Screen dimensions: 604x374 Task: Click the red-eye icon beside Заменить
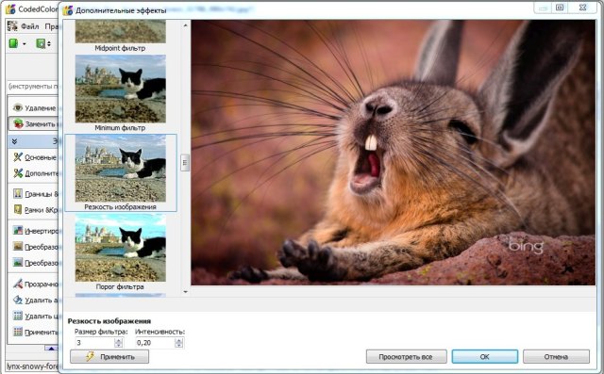pyautogui.click(x=18, y=123)
